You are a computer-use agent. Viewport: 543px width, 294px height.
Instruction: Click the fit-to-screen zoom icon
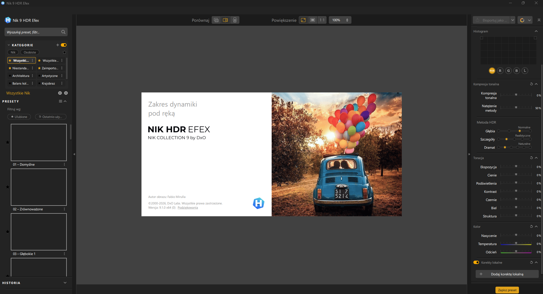(x=303, y=20)
